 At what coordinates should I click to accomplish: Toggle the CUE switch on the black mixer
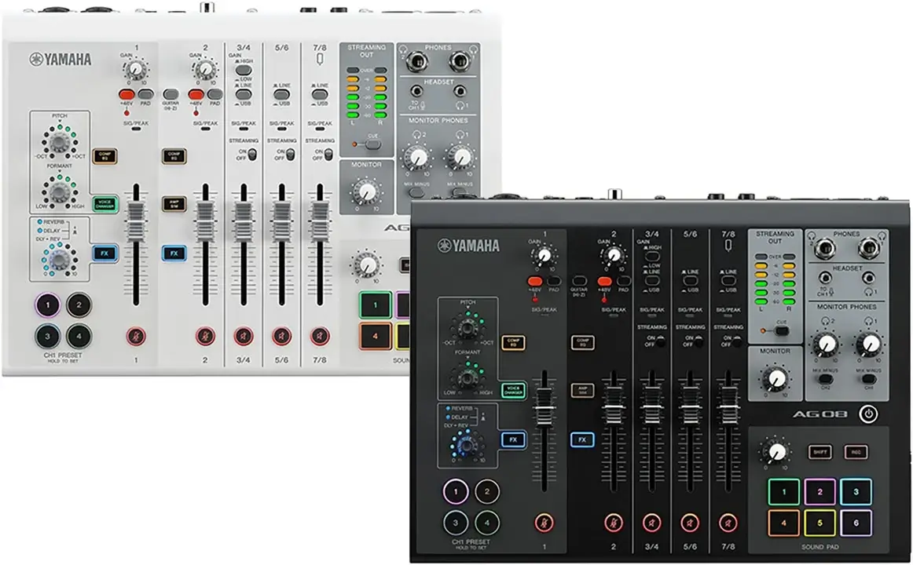782,330
